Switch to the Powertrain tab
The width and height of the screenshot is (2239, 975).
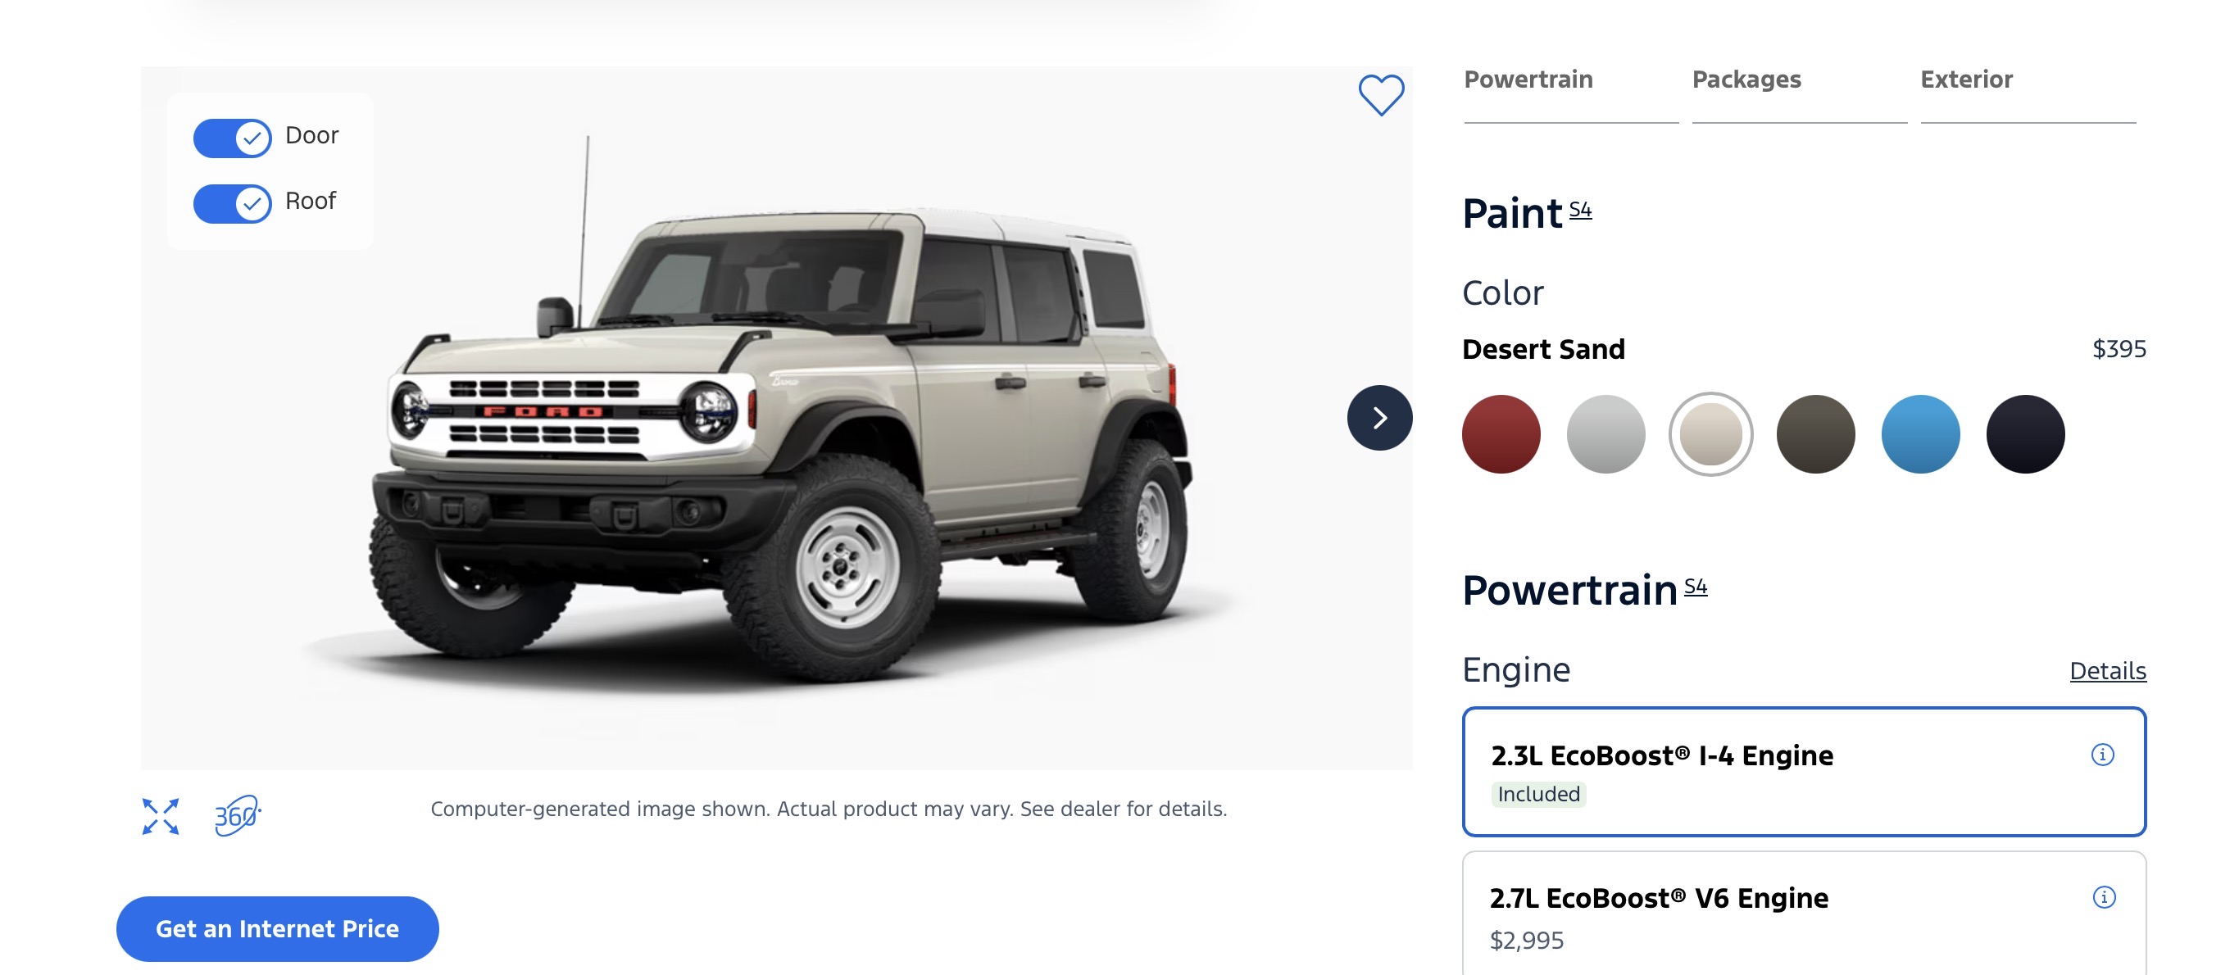[1528, 80]
